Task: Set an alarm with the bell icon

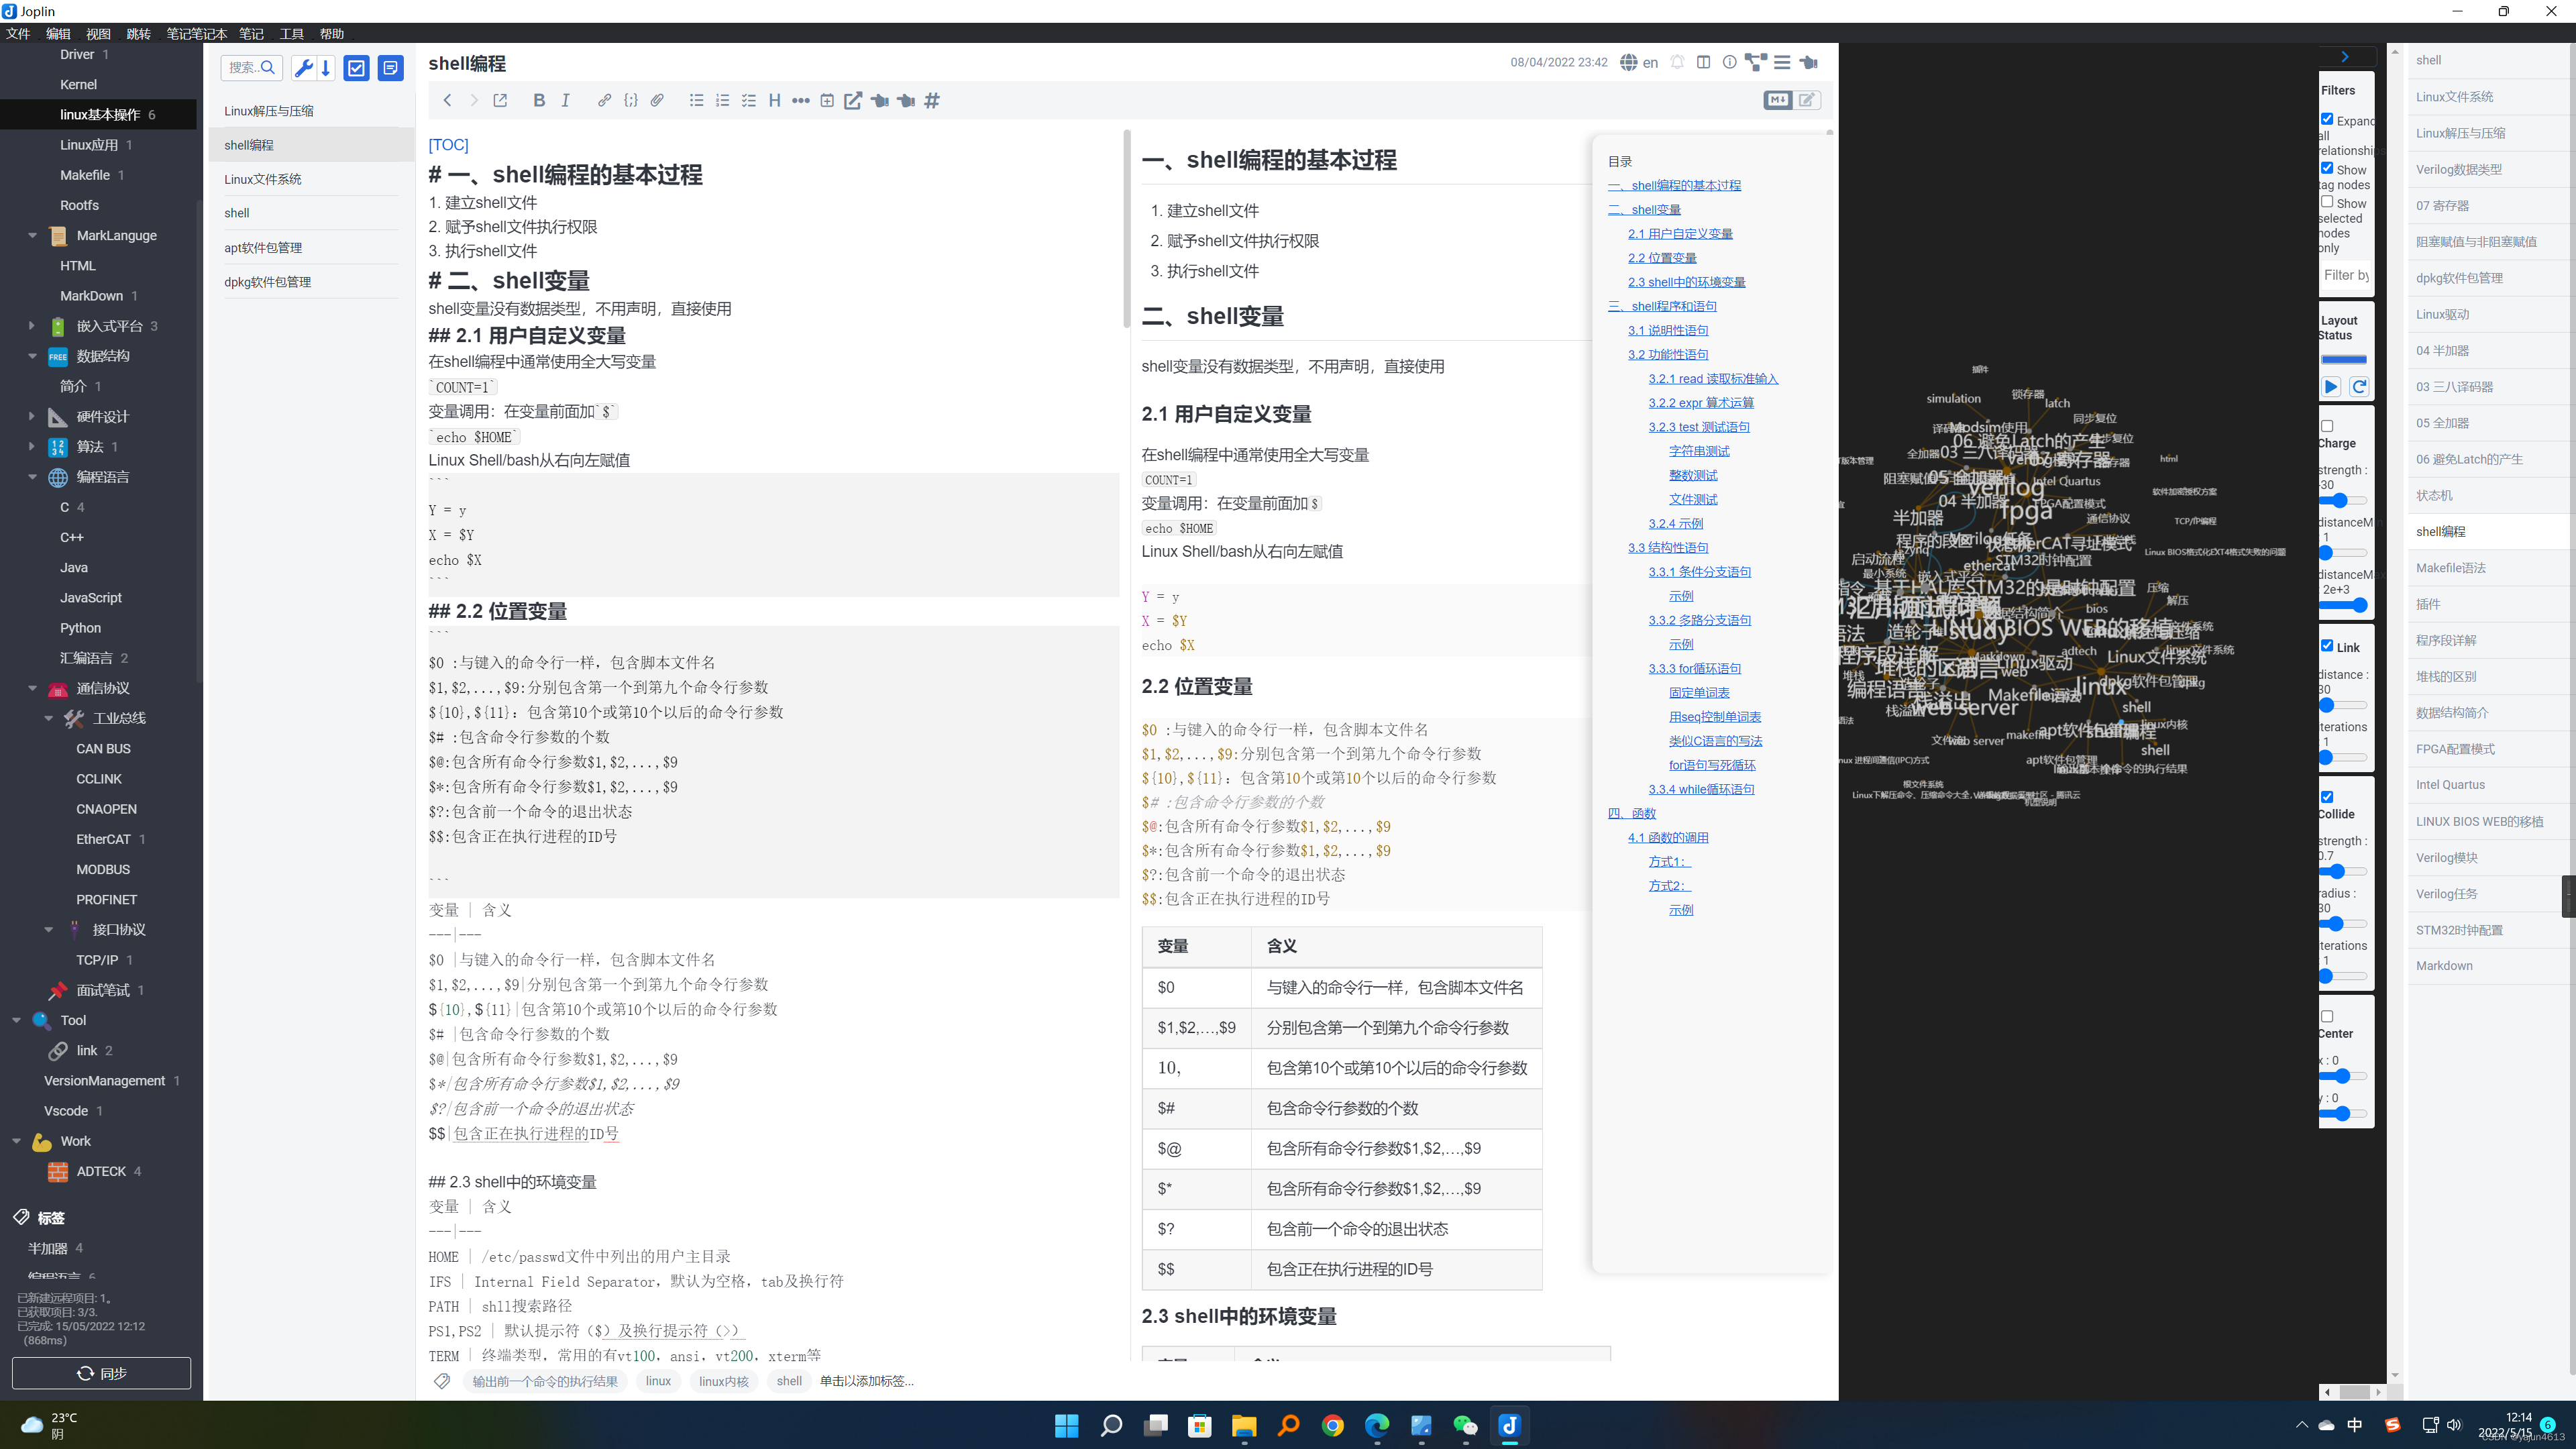Action: [x=1678, y=62]
